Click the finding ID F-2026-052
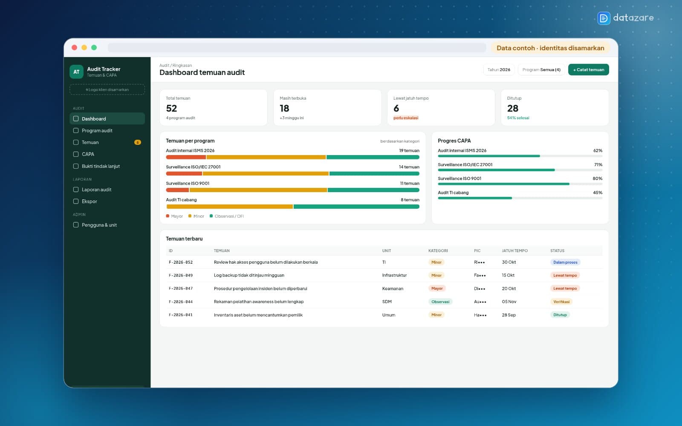Screen dimensions: 682x426 (x=181, y=262)
